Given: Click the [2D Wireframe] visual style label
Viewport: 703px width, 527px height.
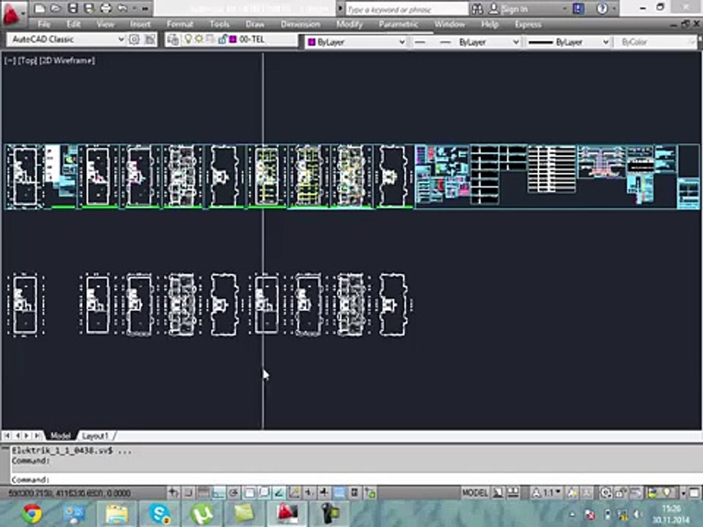Looking at the screenshot, I should [67, 61].
